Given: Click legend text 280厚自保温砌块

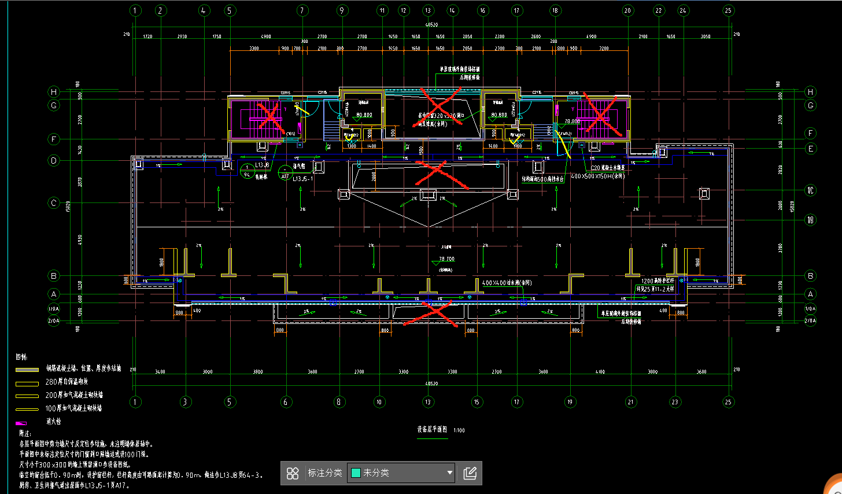Looking at the screenshot, I should (x=67, y=382).
